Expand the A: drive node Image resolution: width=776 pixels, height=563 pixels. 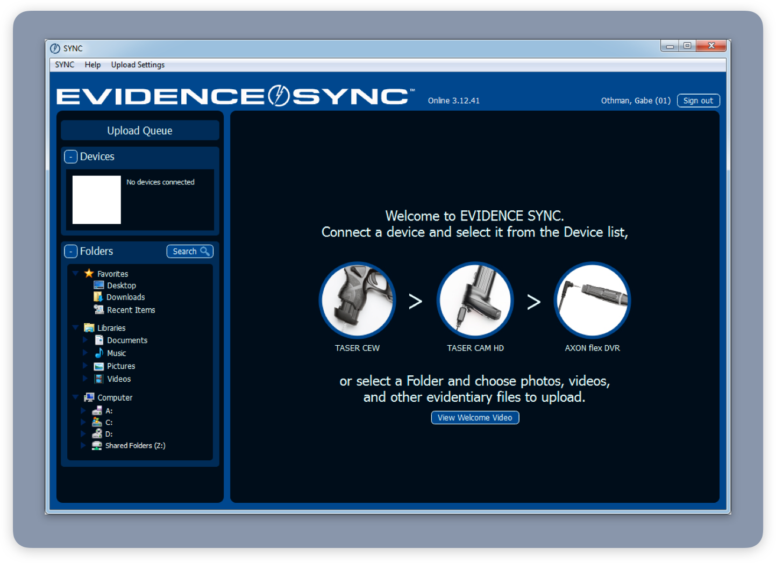click(83, 410)
